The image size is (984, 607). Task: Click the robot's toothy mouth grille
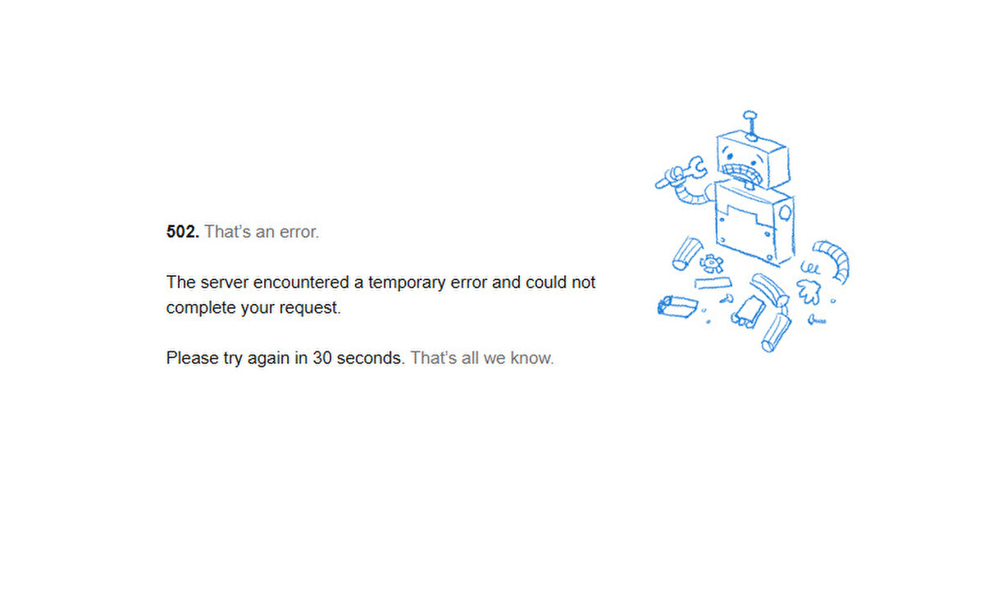pos(745,174)
